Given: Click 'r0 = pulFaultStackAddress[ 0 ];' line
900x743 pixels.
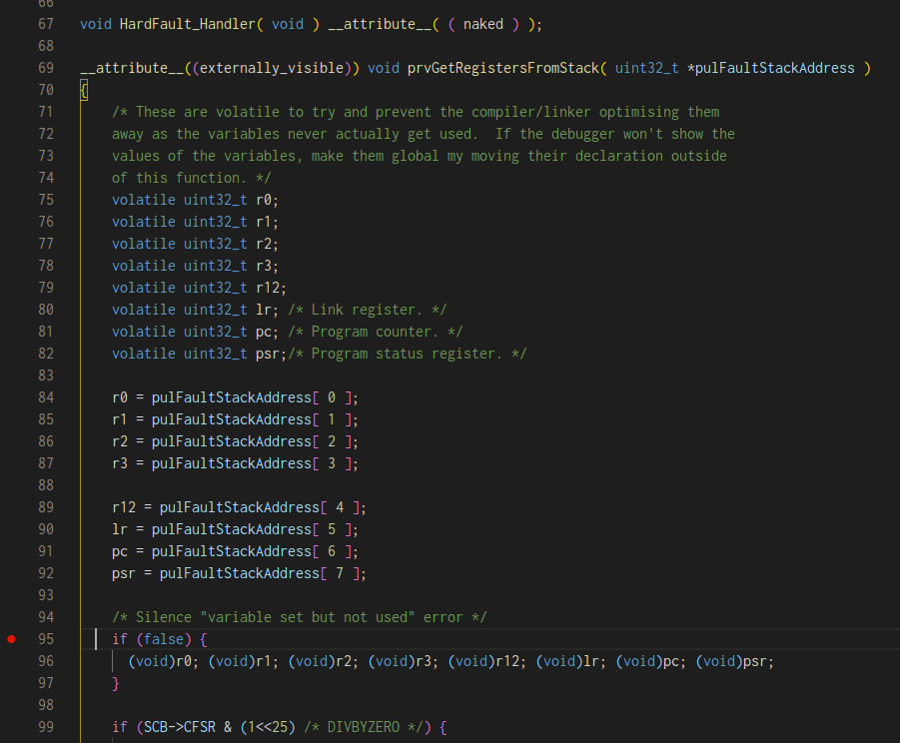Looking at the screenshot, I should point(236,397).
